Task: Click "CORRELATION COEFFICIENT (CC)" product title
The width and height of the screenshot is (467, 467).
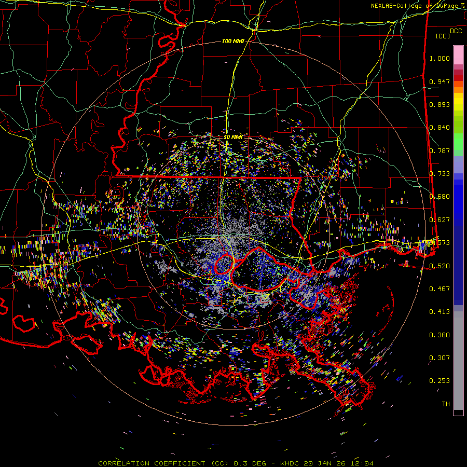Action: 163,463
